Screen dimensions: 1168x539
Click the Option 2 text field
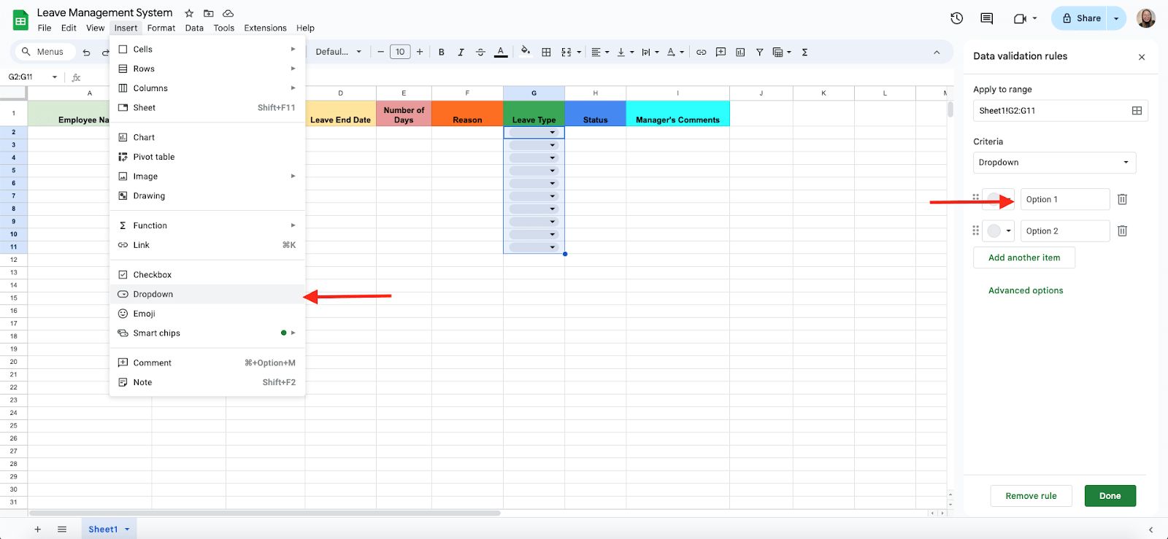click(1064, 230)
